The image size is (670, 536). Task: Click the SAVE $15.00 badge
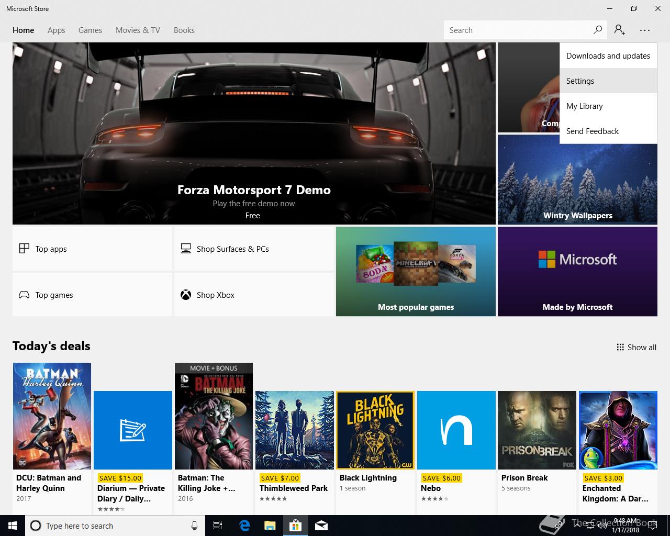(x=120, y=478)
